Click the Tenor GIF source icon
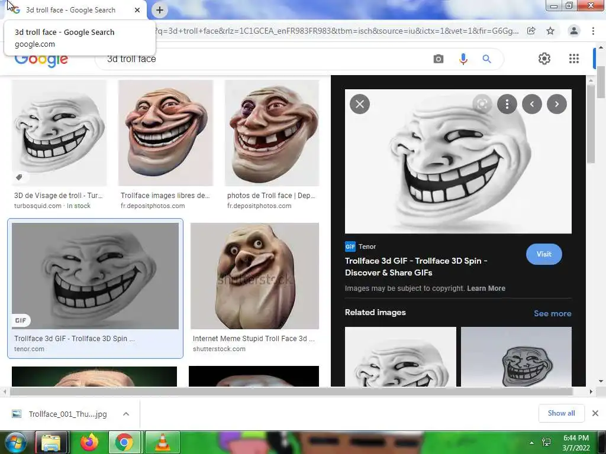Image resolution: width=606 pixels, height=454 pixels. [350, 247]
